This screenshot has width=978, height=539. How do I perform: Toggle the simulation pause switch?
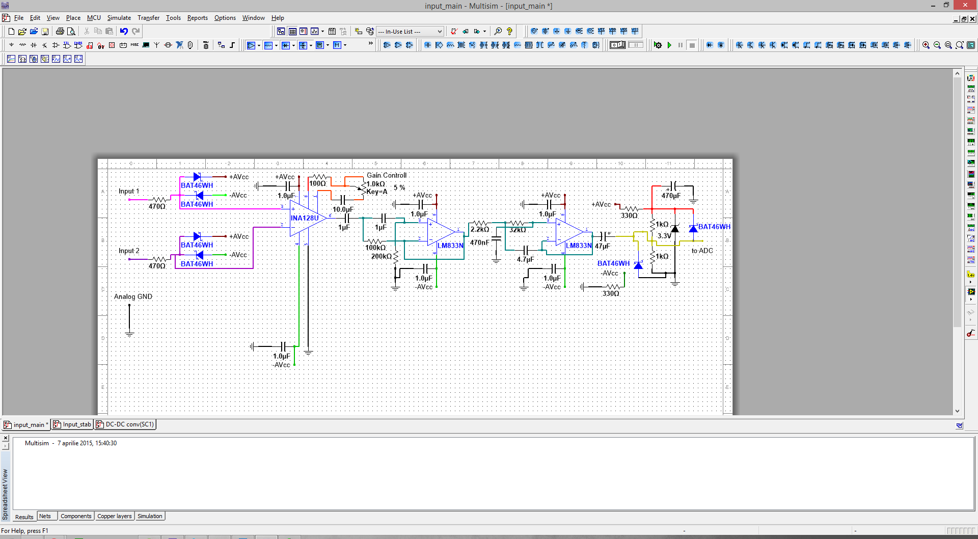click(x=636, y=45)
